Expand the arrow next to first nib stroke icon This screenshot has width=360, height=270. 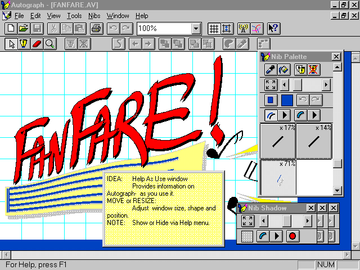pos(285,115)
